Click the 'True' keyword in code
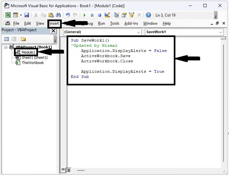 pos(159,71)
